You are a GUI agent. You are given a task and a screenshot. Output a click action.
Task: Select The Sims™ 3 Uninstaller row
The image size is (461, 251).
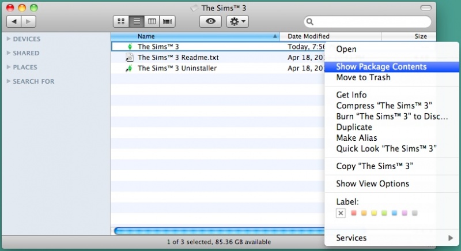tap(218, 68)
